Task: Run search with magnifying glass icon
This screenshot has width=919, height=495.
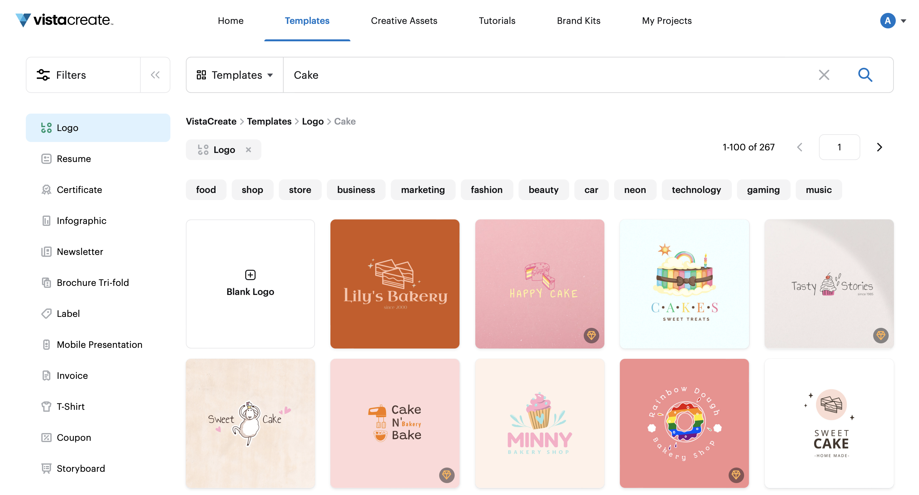Action: point(865,75)
